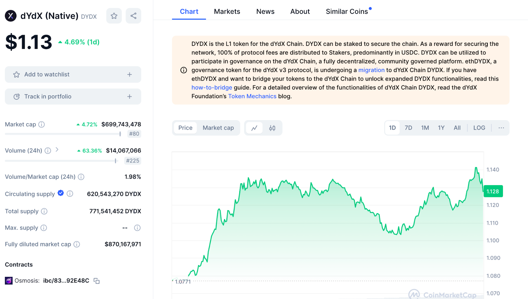Click the verified badge on Circulating supply
The image size is (528, 299).
click(61, 193)
